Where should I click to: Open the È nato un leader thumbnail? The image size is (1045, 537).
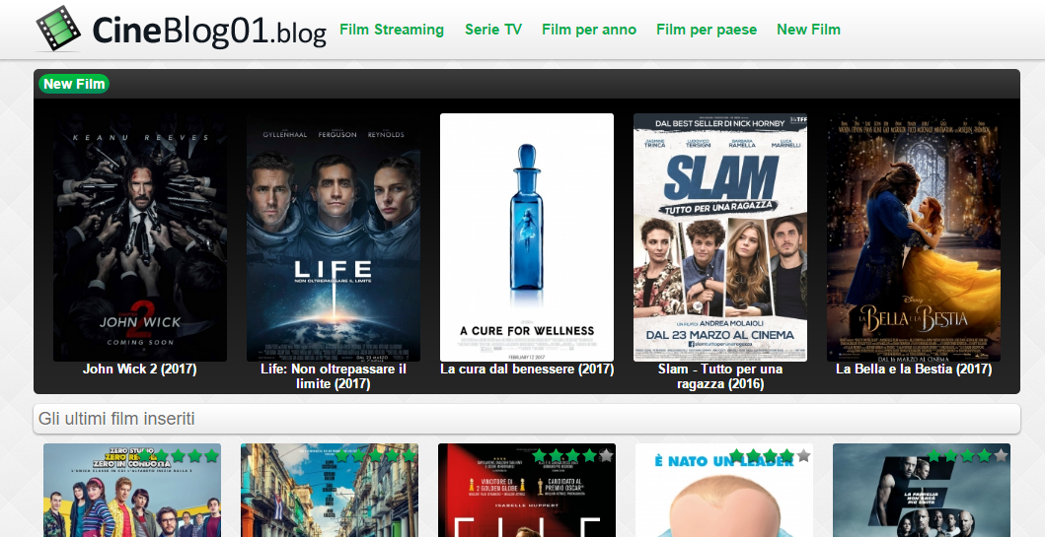(723, 491)
